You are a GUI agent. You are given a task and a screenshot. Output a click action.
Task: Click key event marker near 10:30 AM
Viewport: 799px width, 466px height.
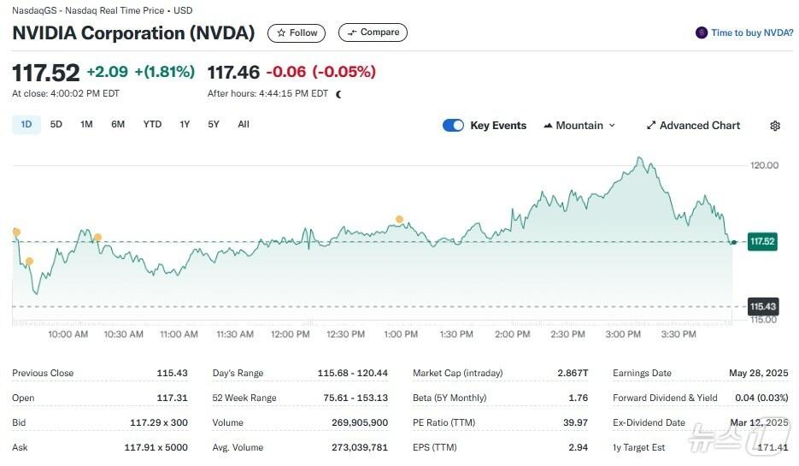click(x=97, y=238)
